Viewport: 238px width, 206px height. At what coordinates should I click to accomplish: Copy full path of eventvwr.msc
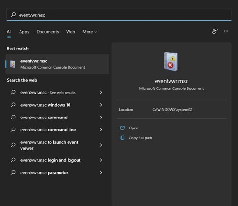[140, 138]
